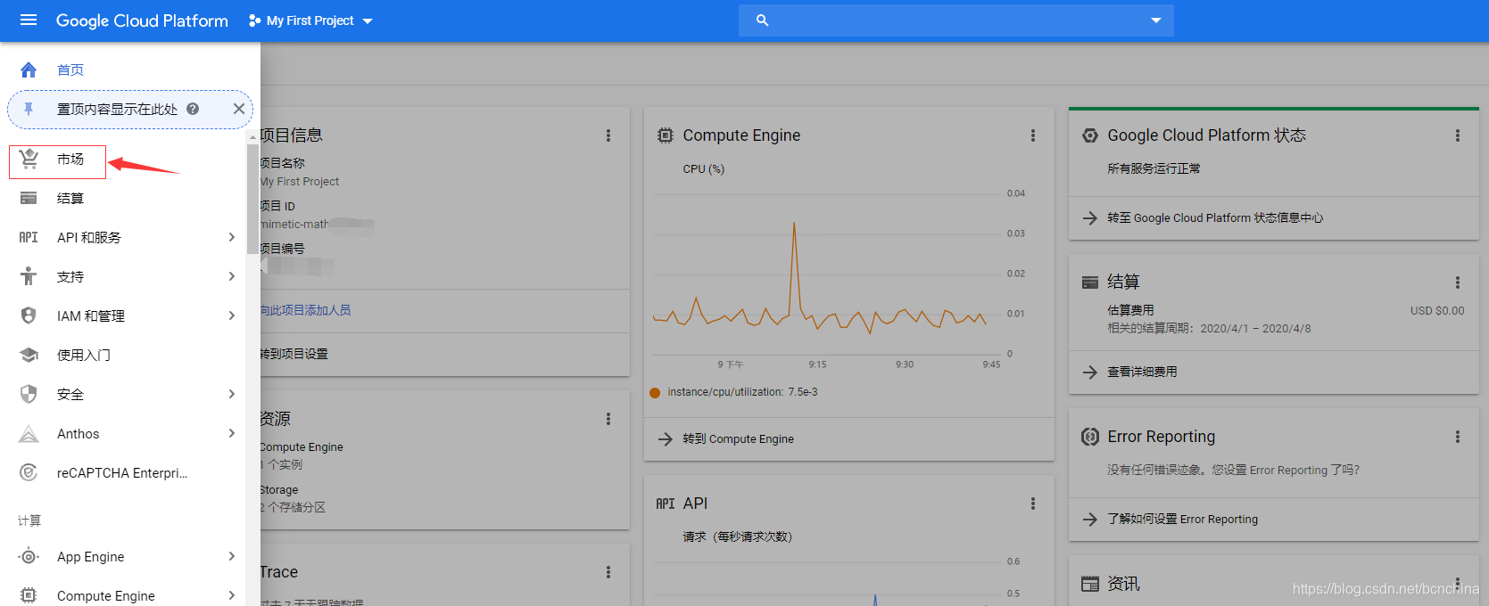The width and height of the screenshot is (1489, 606).
Task: Open more options for 结算 card
Action: (x=1458, y=283)
